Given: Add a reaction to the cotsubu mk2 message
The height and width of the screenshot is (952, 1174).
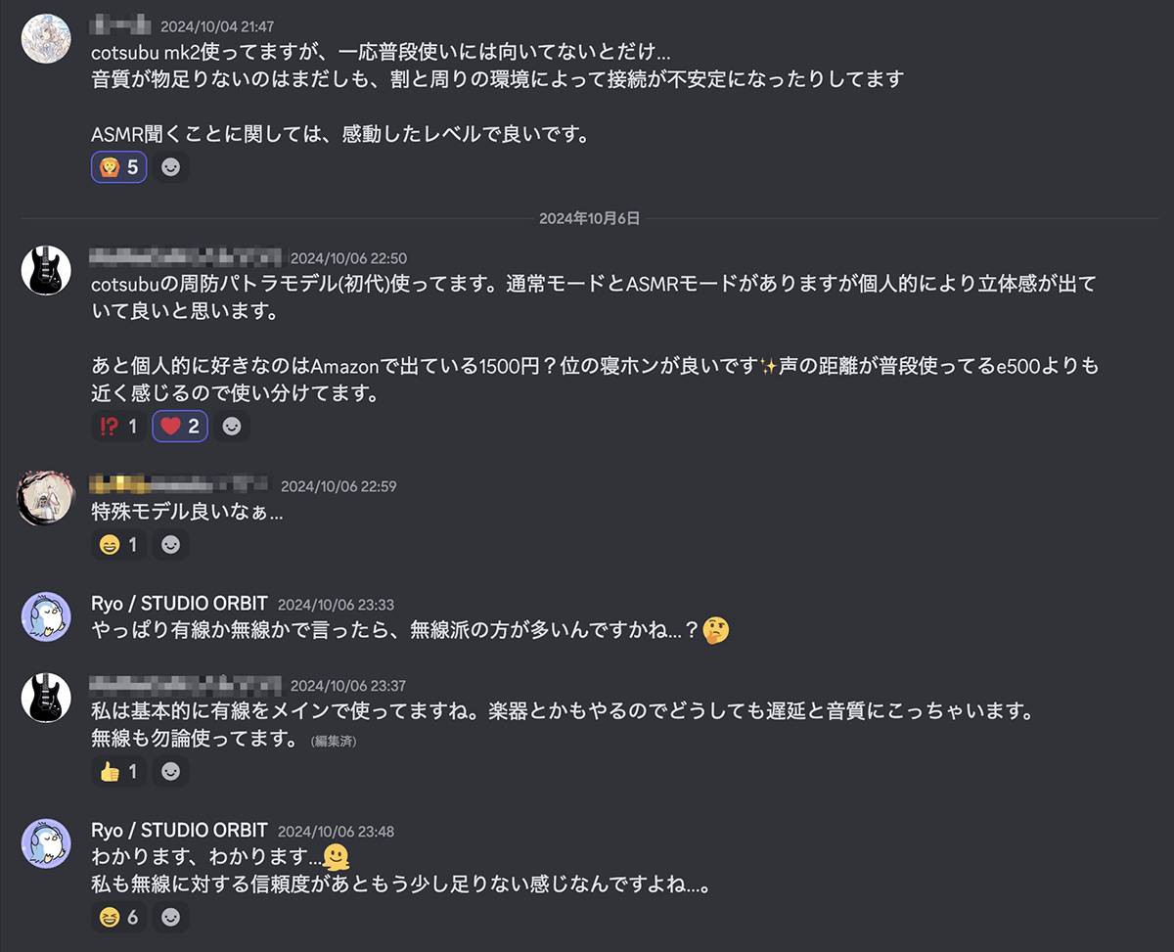Looking at the screenshot, I should coord(170,167).
